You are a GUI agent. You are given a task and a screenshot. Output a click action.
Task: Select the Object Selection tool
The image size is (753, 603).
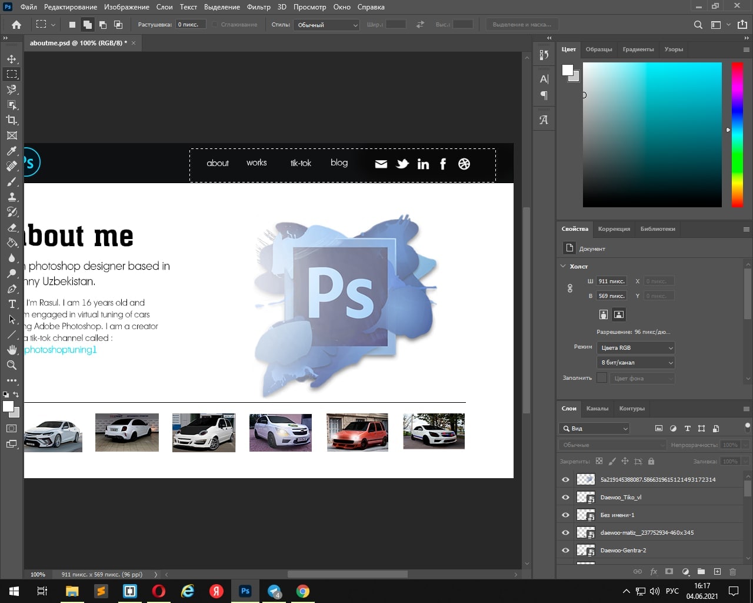point(12,105)
